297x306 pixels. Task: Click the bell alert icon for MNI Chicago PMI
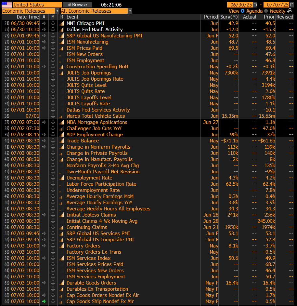[53, 23]
